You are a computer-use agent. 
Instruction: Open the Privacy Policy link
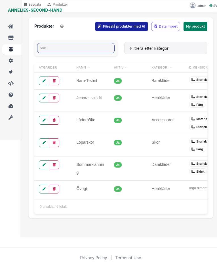[x=94, y=258]
